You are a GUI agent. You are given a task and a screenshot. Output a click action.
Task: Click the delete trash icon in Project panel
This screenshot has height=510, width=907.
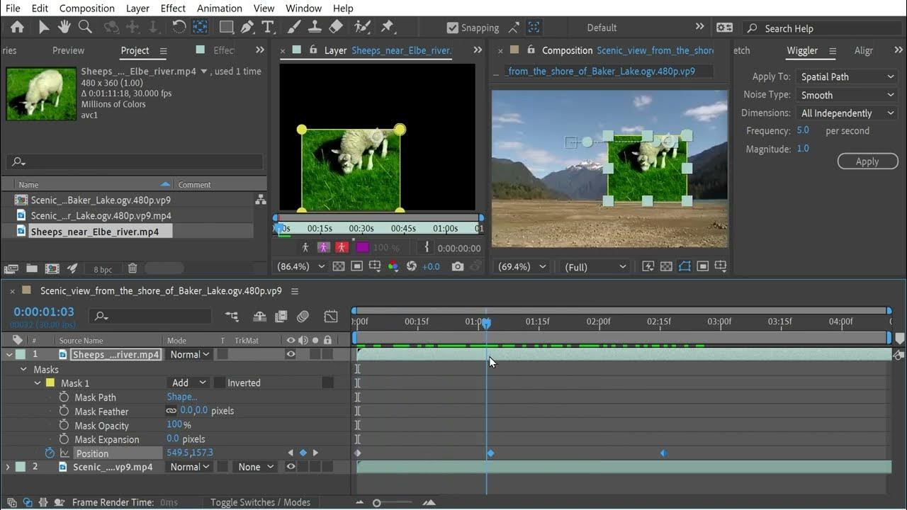click(x=133, y=268)
